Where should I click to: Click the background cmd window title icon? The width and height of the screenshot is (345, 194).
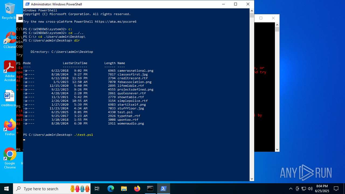point(20,18)
